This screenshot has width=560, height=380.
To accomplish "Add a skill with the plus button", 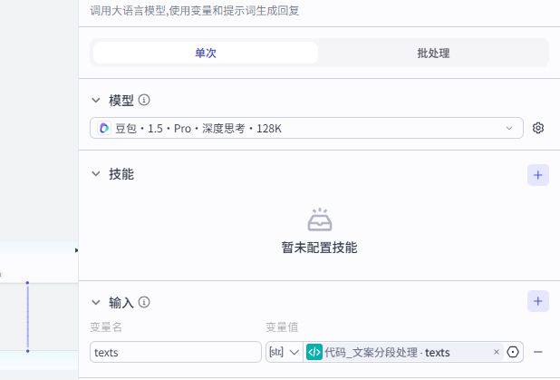I will point(538,175).
